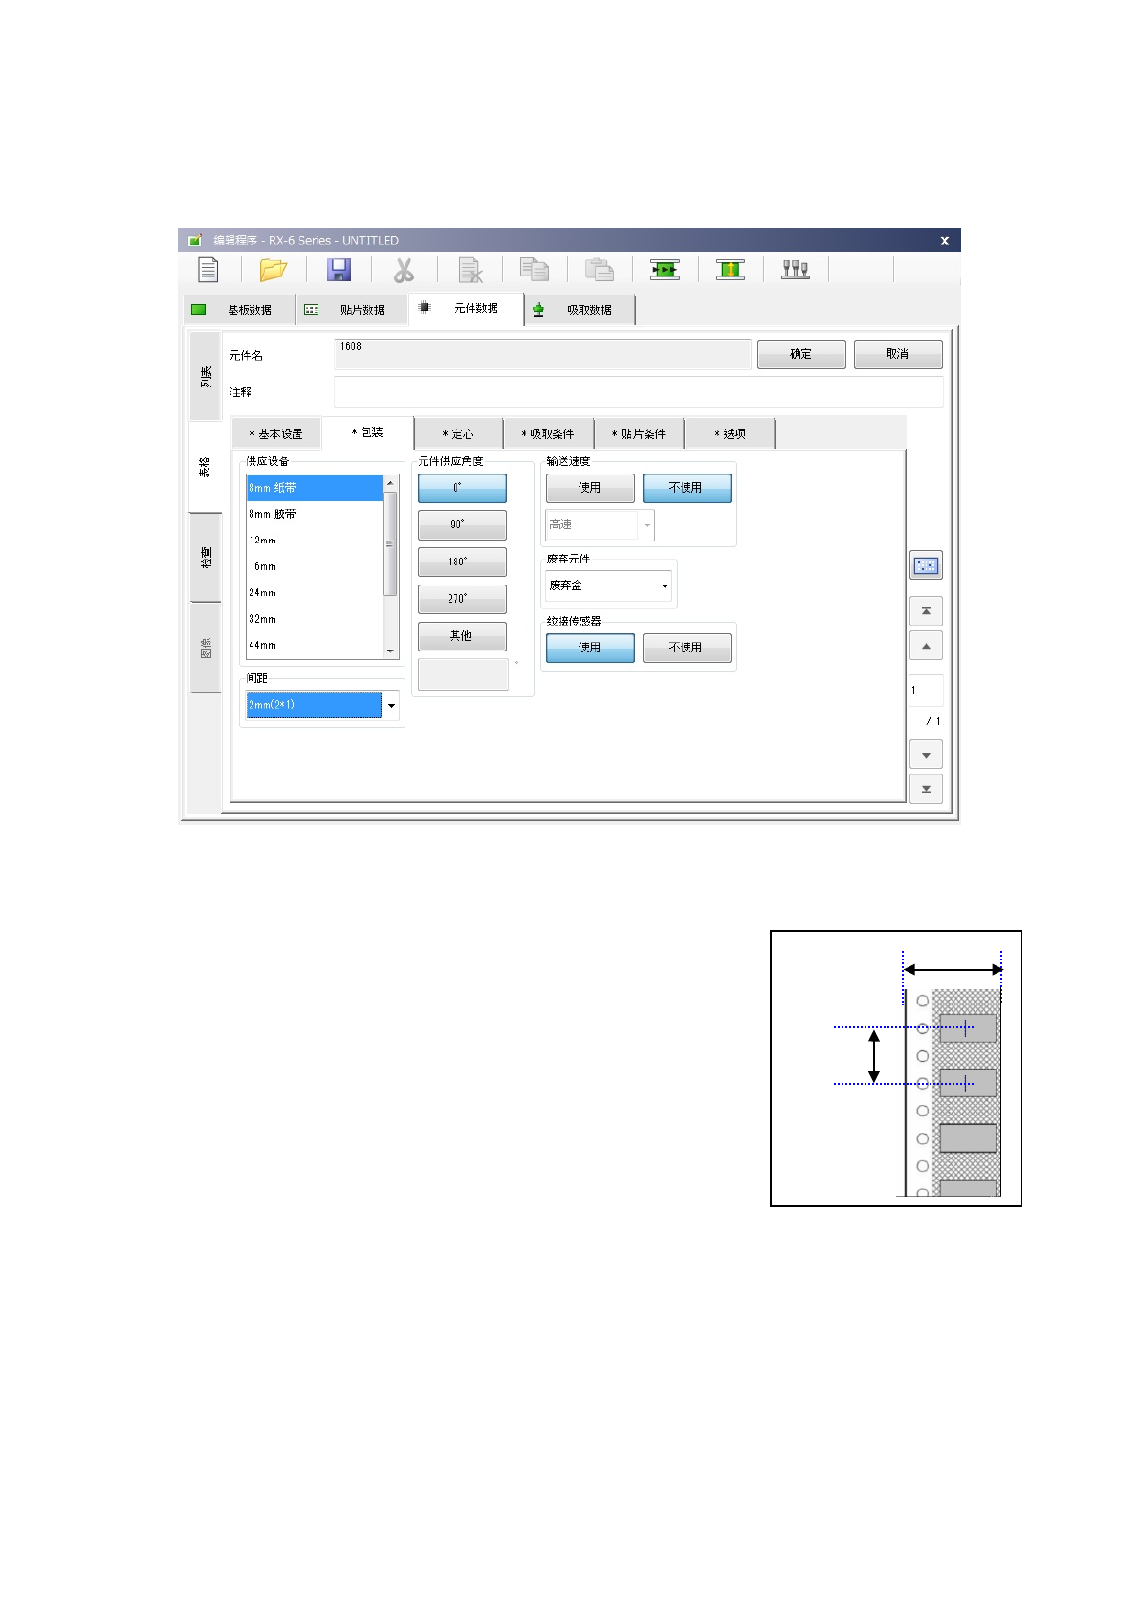Screen dimensions: 1139x1611
Task: Enable 绞接传感器 with 使用 button
Action: (590, 648)
